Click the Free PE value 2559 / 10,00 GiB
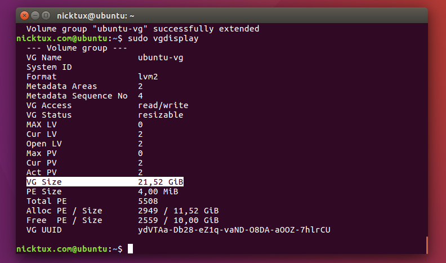This screenshot has height=263, width=446. pos(179,220)
